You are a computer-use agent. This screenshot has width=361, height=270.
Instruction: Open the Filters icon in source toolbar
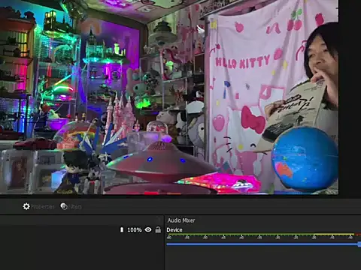[64, 206]
